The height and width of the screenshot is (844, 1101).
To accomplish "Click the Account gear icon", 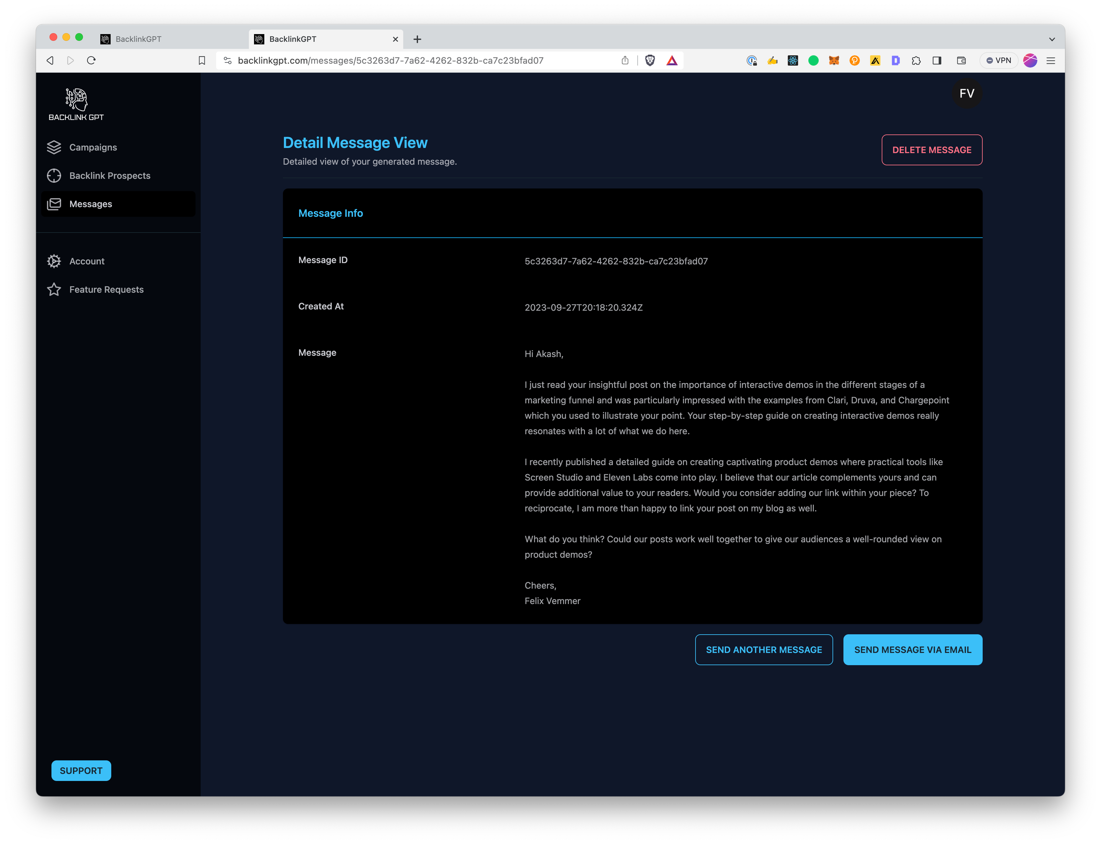I will 54,261.
